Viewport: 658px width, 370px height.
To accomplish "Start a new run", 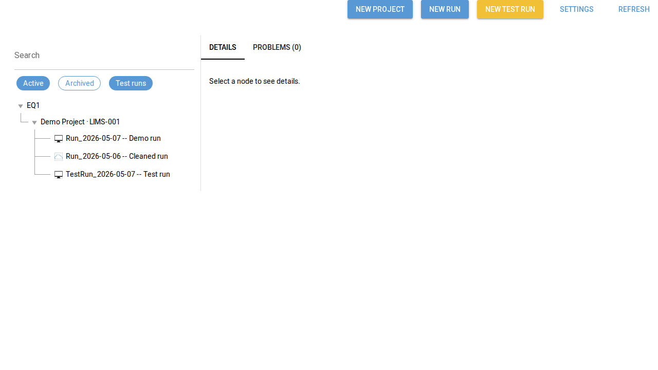I will (445, 9).
